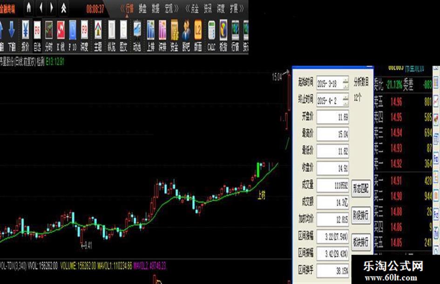Click the double up-chevron icon
Viewport: 440px width, 284px height.
coord(64,8)
